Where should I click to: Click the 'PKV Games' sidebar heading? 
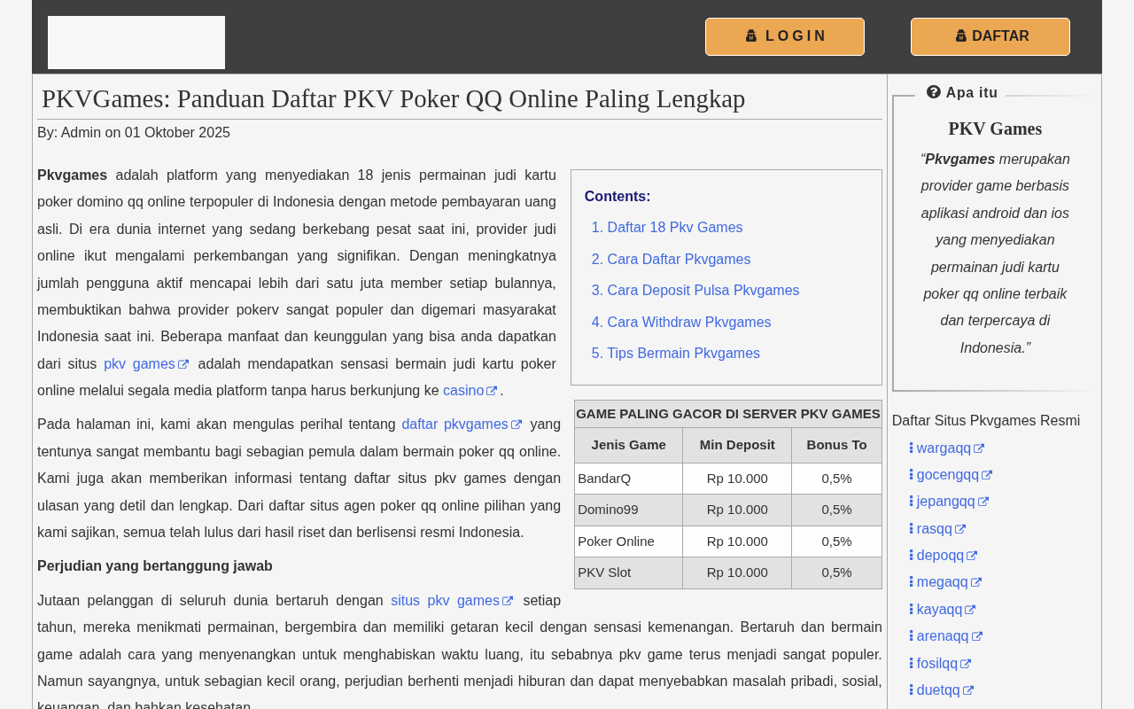click(995, 129)
